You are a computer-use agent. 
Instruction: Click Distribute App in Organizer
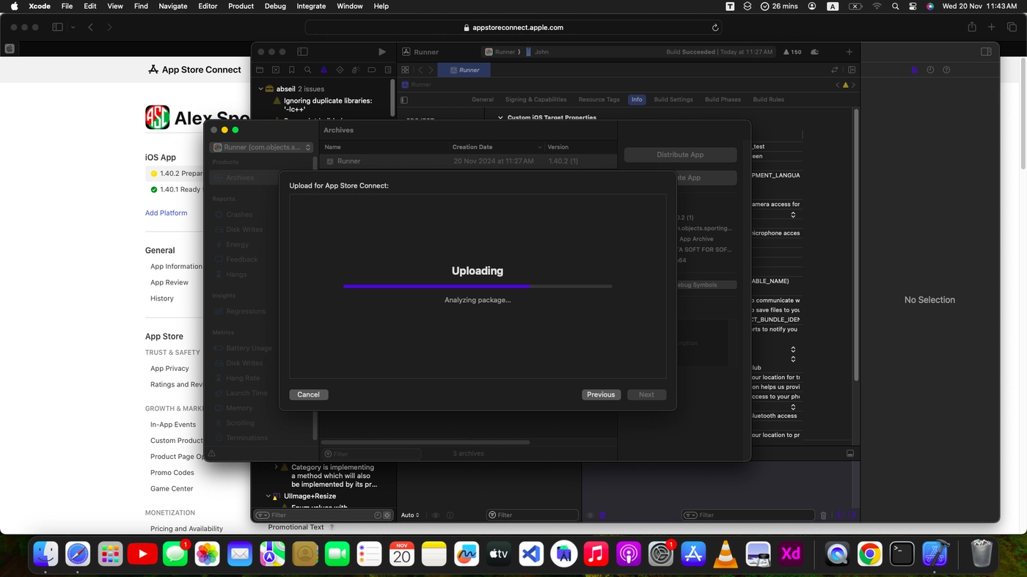point(680,155)
